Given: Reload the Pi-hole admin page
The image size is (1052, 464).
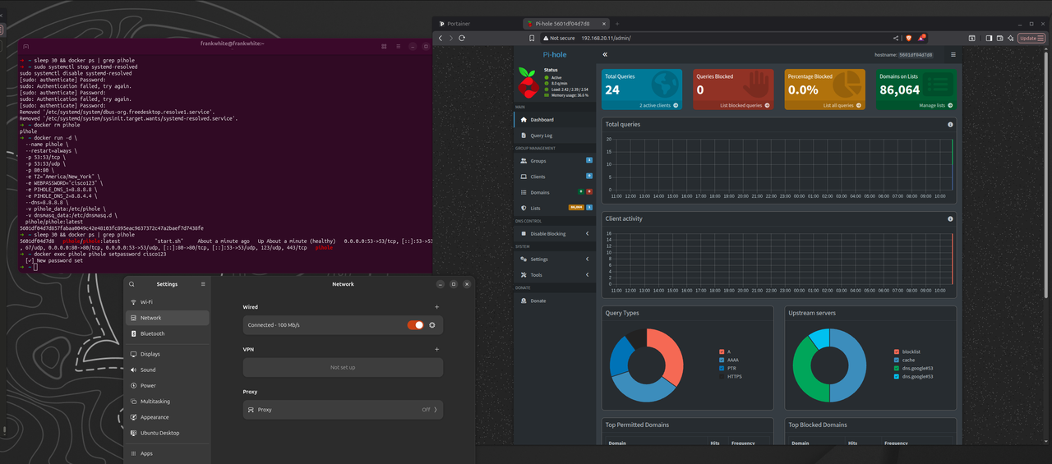Looking at the screenshot, I should (462, 38).
